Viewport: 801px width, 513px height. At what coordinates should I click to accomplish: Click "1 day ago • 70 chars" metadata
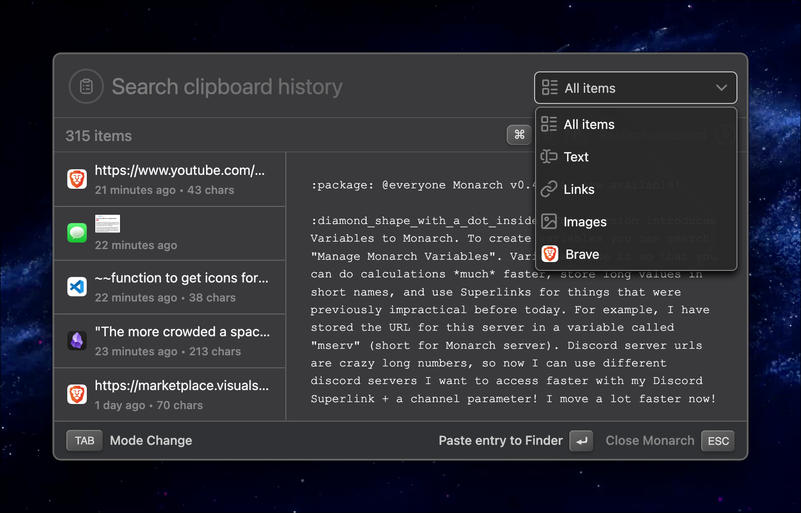pyautogui.click(x=149, y=405)
